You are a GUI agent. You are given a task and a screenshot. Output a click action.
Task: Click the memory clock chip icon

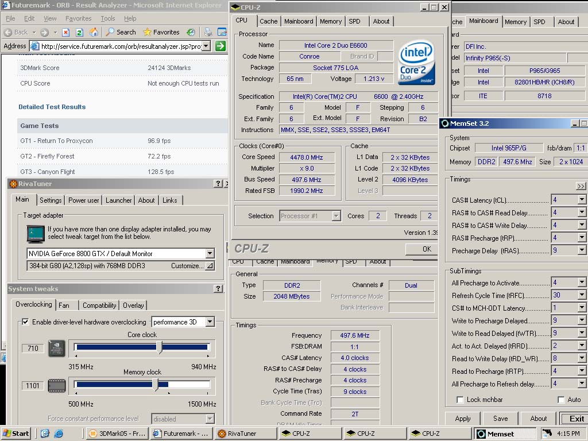[x=57, y=386]
